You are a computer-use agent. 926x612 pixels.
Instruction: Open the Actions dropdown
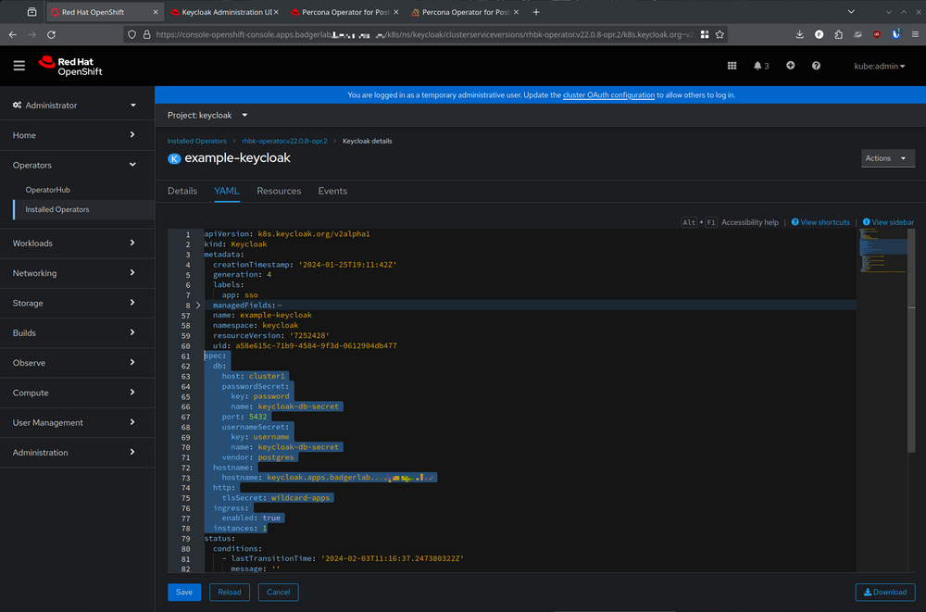[887, 158]
